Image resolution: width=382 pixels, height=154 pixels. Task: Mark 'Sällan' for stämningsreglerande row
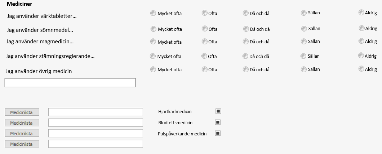point(303,56)
